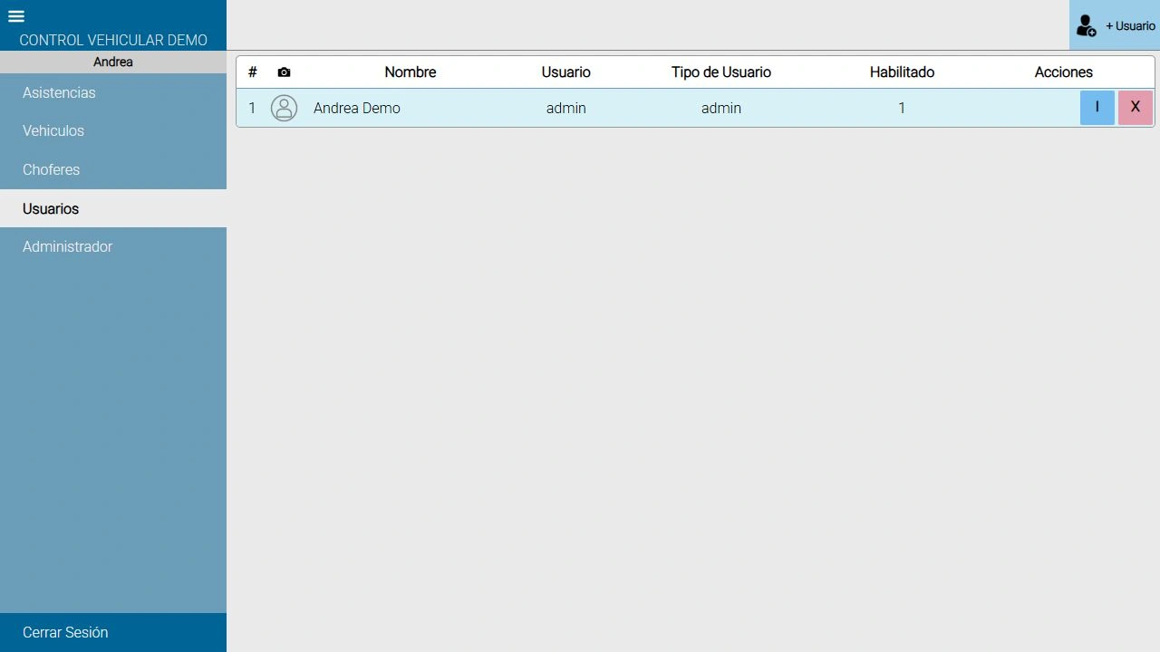
Task: Click the Habilitado value 1 cell
Action: pyautogui.click(x=902, y=108)
